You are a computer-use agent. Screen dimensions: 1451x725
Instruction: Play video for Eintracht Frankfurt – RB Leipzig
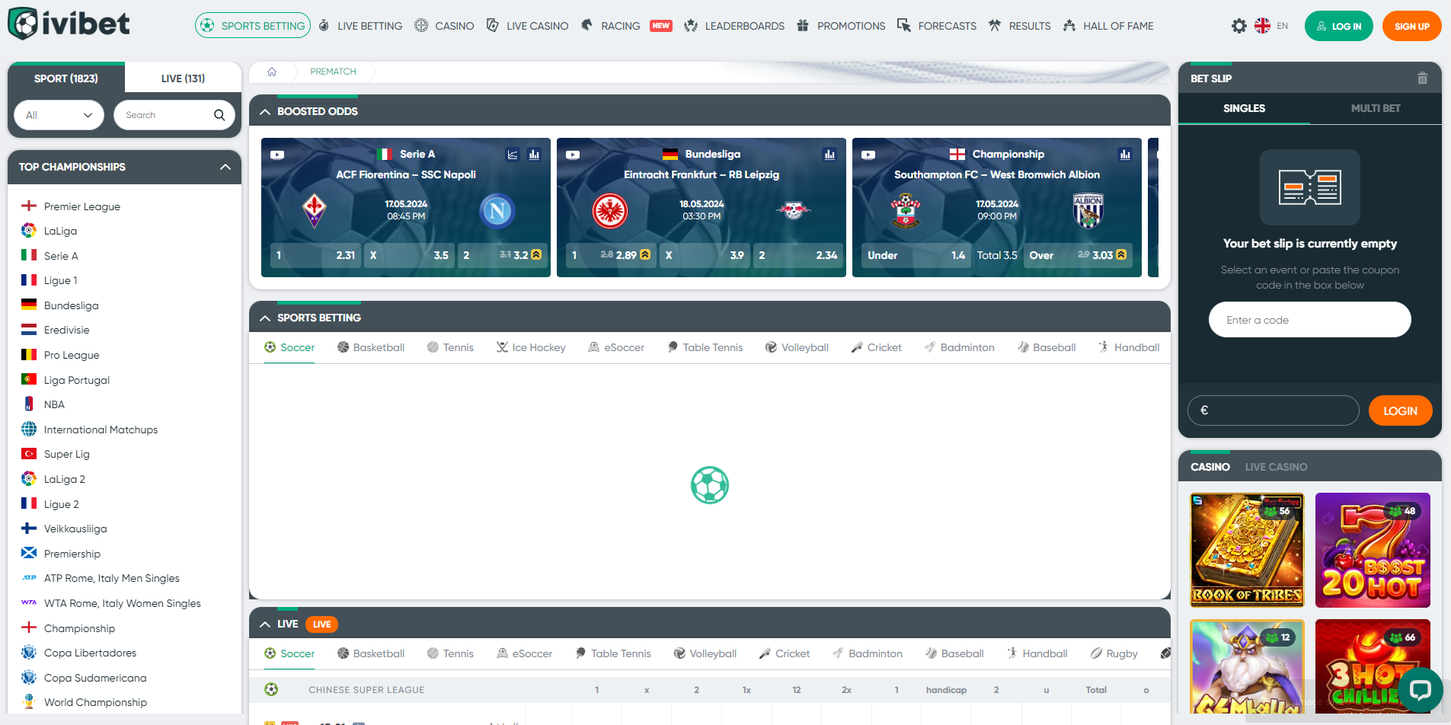click(x=573, y=155)
